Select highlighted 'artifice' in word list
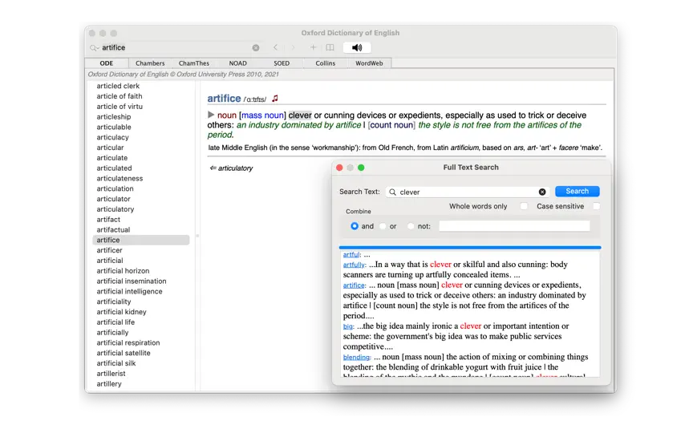 click(141, 240)
